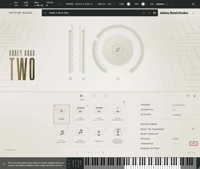This screenshot has width=200, height=169.
Task: Click the save preset disk icon
Action: point(154,13)
